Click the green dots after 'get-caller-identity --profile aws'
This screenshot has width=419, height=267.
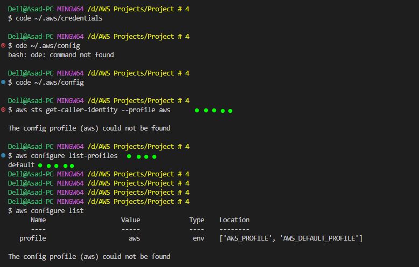tap(213, 111)
